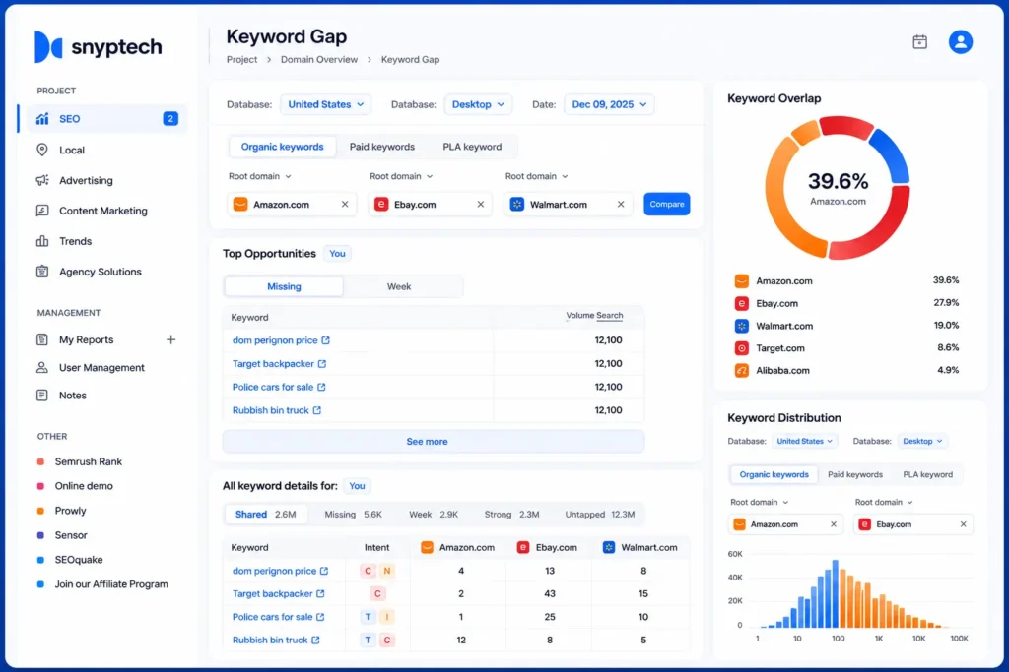Open the Dec 09, 2025 date dropdown
The width and height of the screenshot is (1009, 672).
(x=609, y=104)
